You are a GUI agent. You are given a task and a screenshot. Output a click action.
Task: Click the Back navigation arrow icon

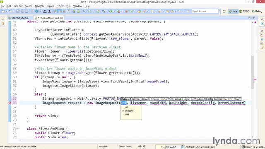(x=172, y=11)
